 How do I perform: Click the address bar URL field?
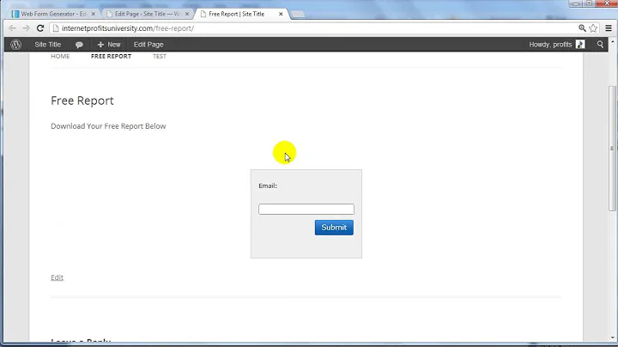point(315,28)
